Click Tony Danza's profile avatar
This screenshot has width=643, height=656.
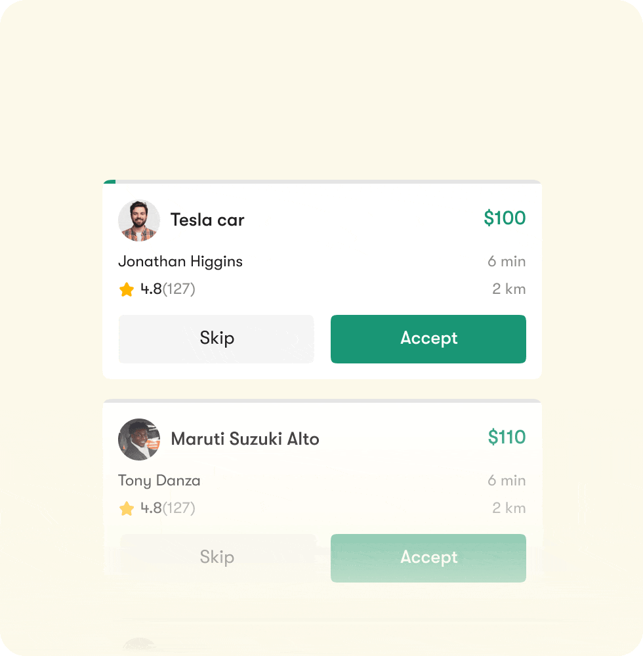click(x=139, y=440)
